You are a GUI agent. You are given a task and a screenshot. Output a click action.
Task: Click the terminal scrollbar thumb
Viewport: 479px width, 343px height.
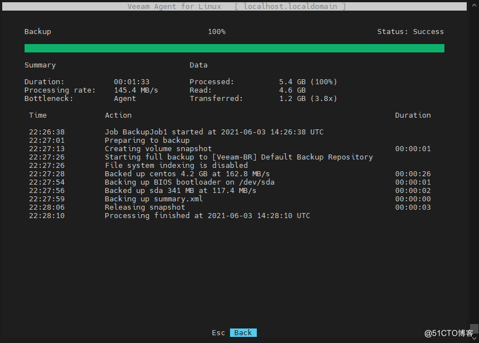coord(474,329)
